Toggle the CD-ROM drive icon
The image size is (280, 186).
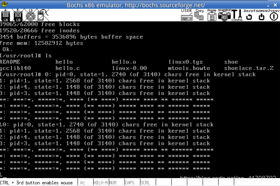click(x=31, y=15)
